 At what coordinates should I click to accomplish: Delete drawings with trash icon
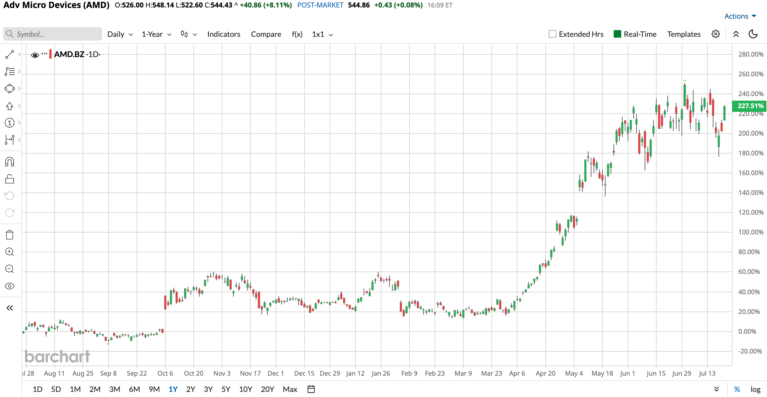(x=10, y=235)
